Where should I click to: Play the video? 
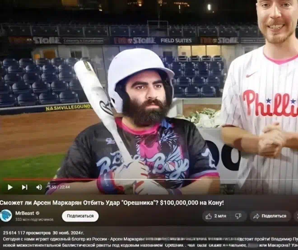pos(10,187)
